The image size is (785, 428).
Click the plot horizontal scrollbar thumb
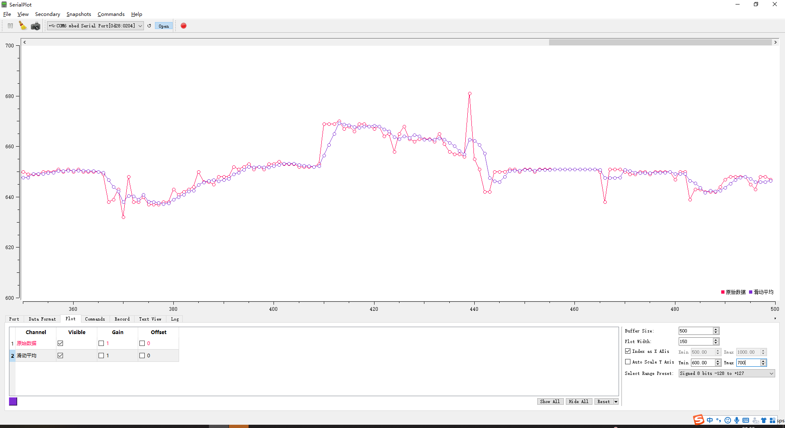660,42
